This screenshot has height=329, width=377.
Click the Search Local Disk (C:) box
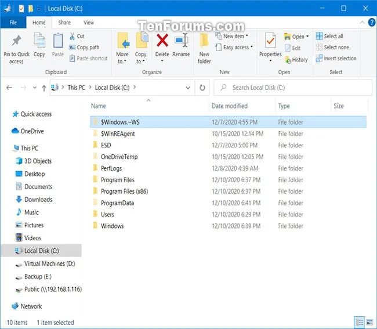point(292,88)
